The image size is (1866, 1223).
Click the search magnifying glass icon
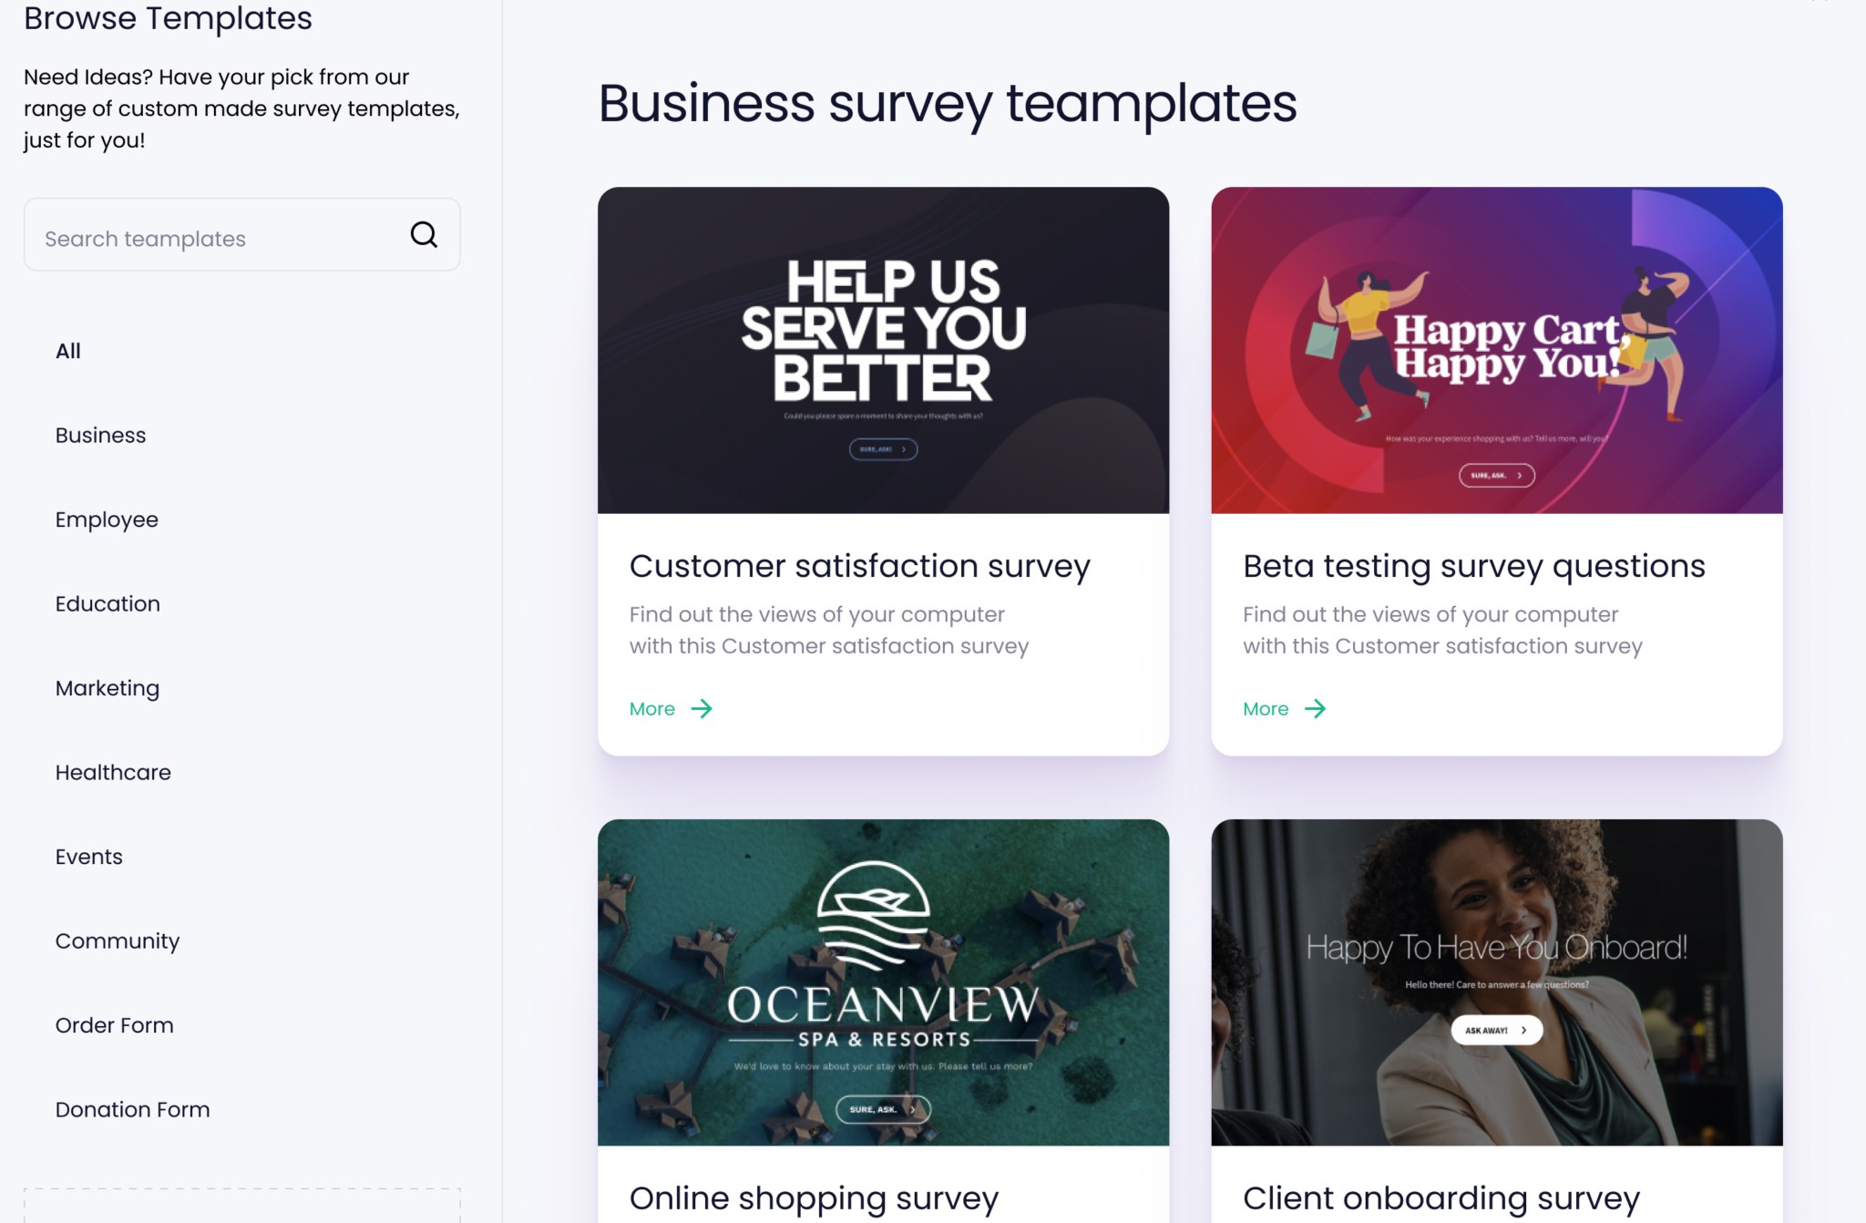point(423,235)
